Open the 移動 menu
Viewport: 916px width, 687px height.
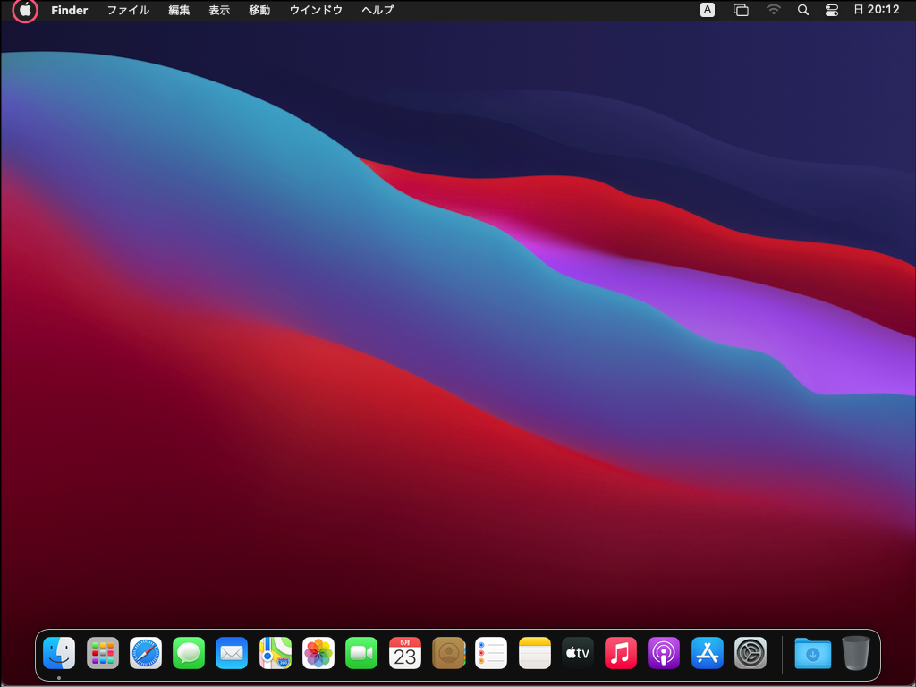click(259, 10)
